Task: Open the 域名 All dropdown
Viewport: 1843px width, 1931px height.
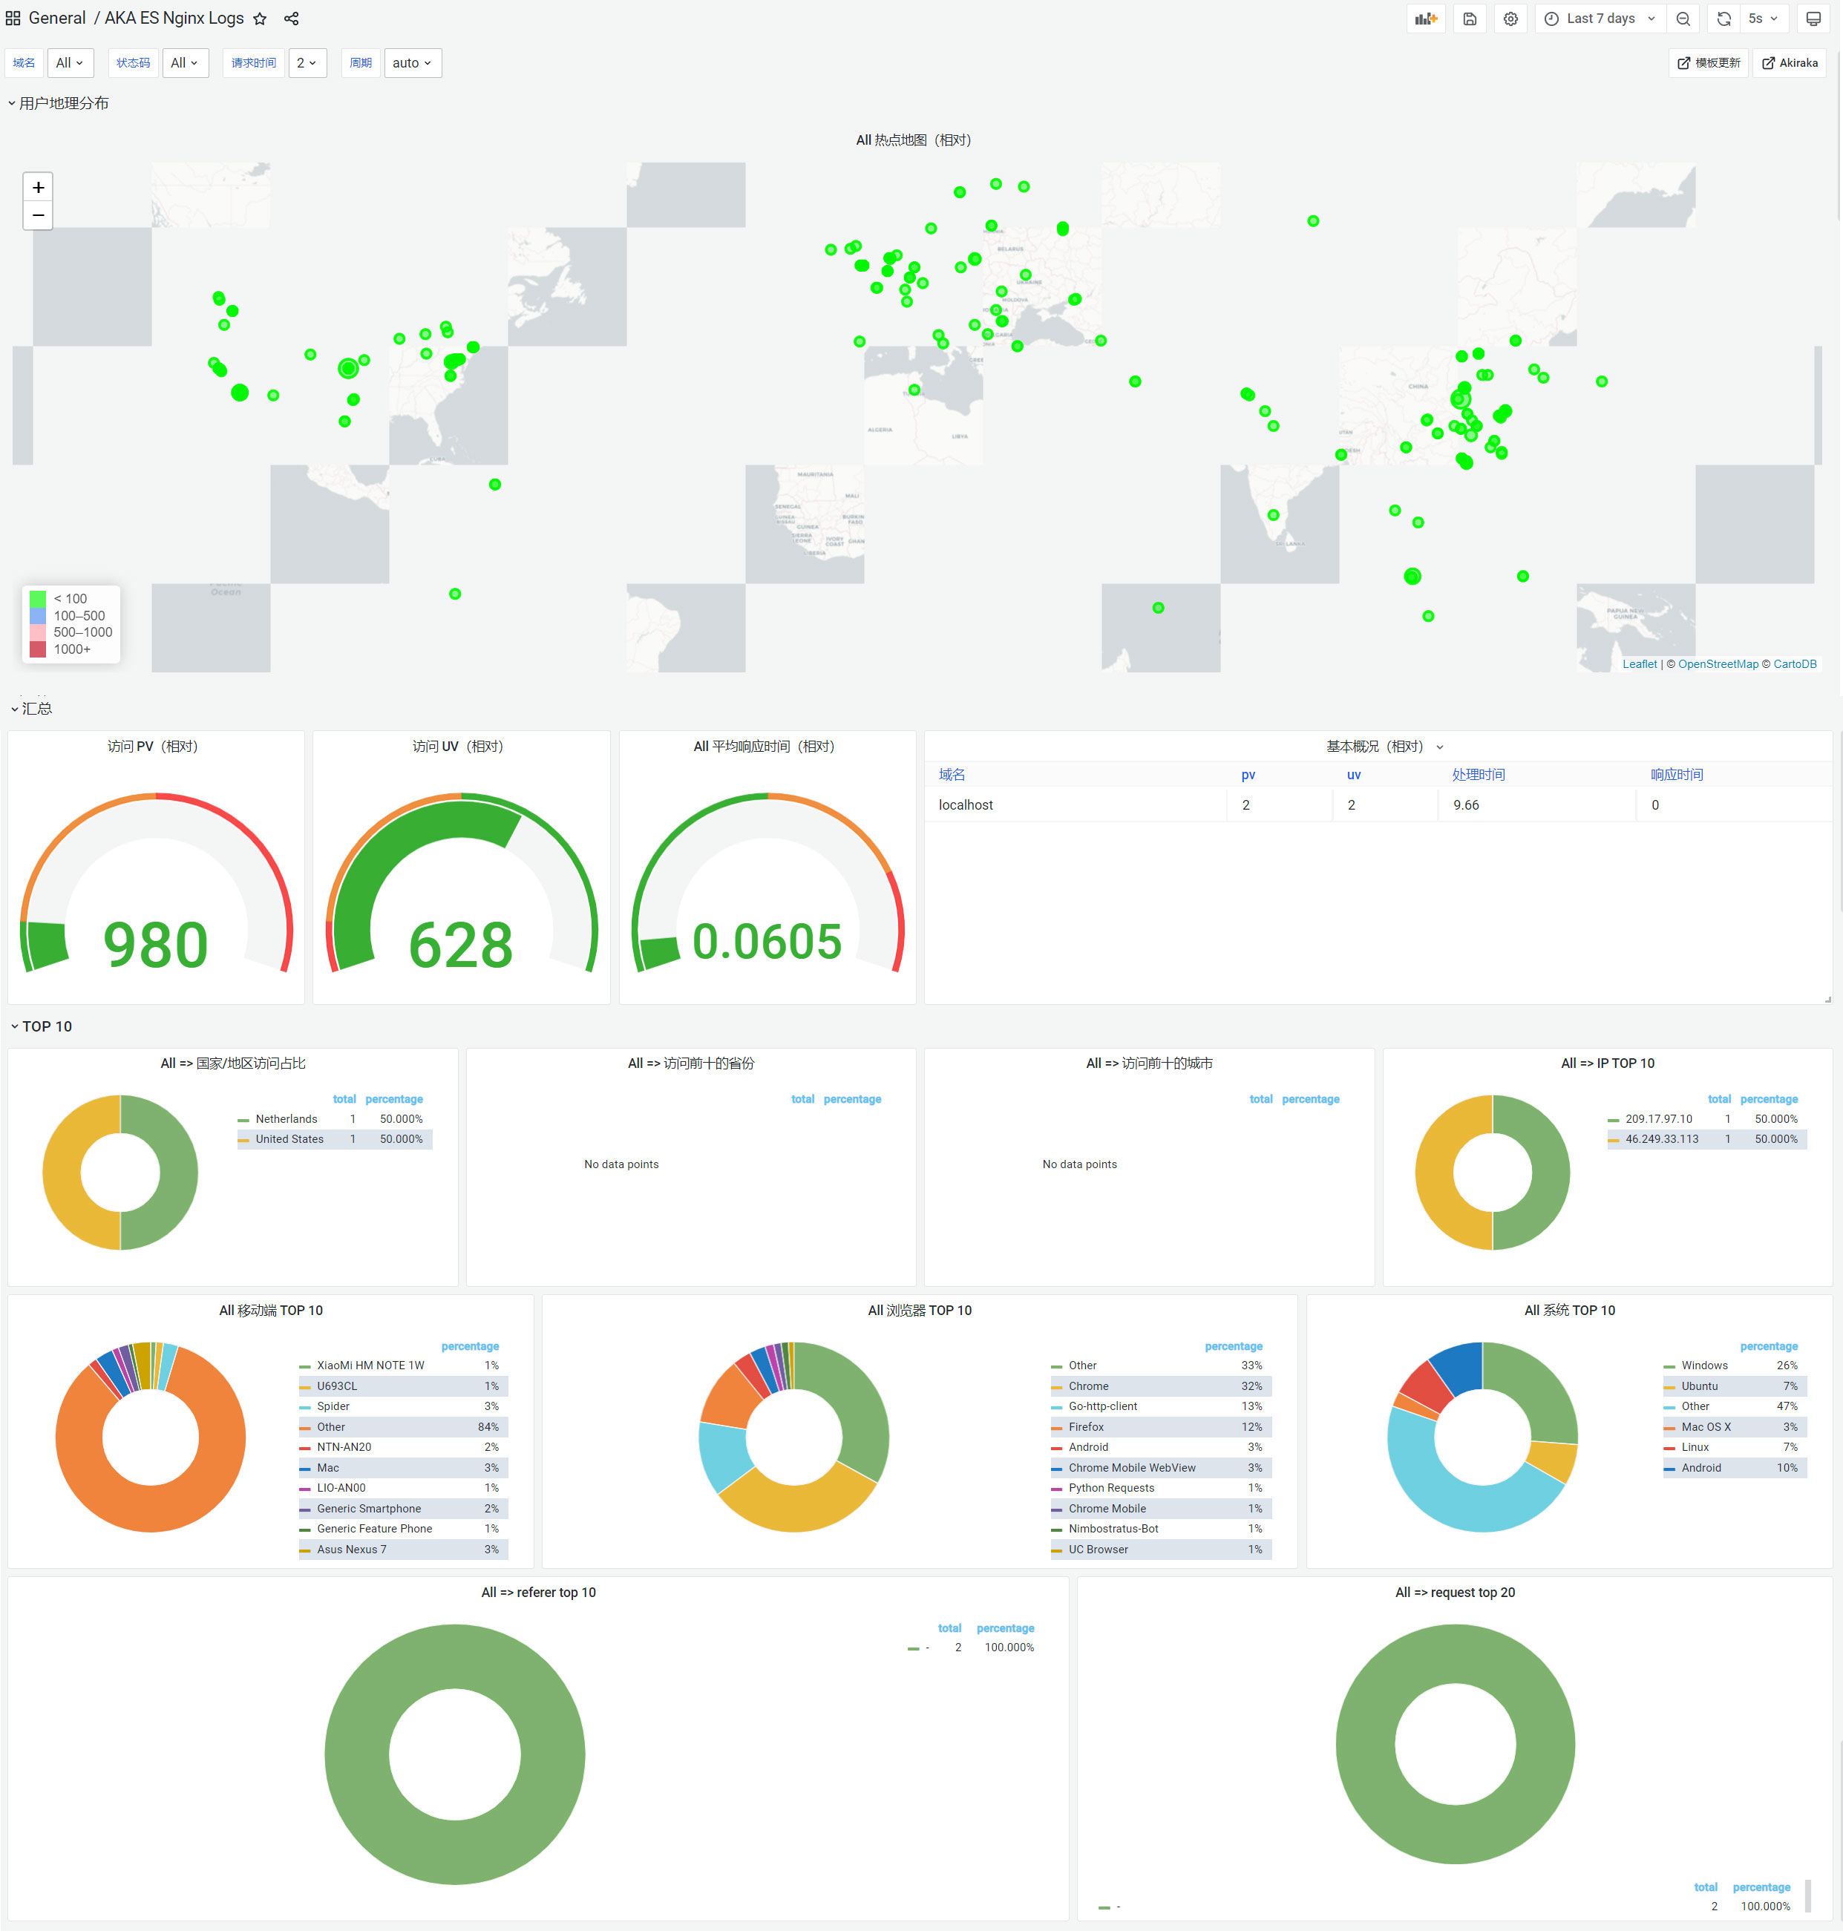Action: pos(71,63)
